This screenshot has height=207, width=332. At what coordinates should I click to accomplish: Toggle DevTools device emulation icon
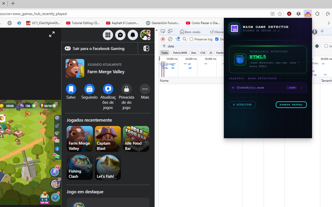[x=170, y=32]
